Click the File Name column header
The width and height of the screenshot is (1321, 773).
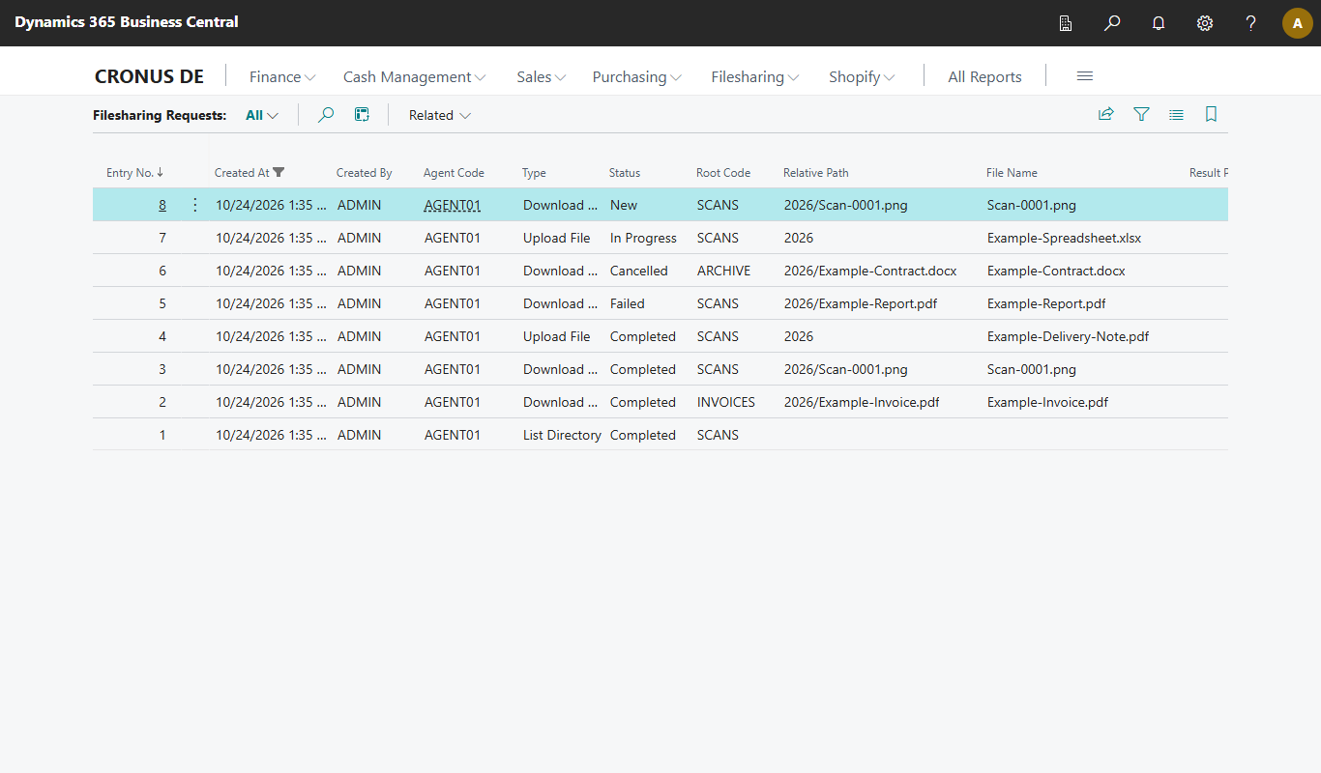coord(1012,173)
